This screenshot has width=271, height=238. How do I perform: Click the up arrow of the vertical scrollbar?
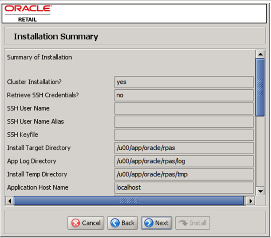[x=260, y=54]
